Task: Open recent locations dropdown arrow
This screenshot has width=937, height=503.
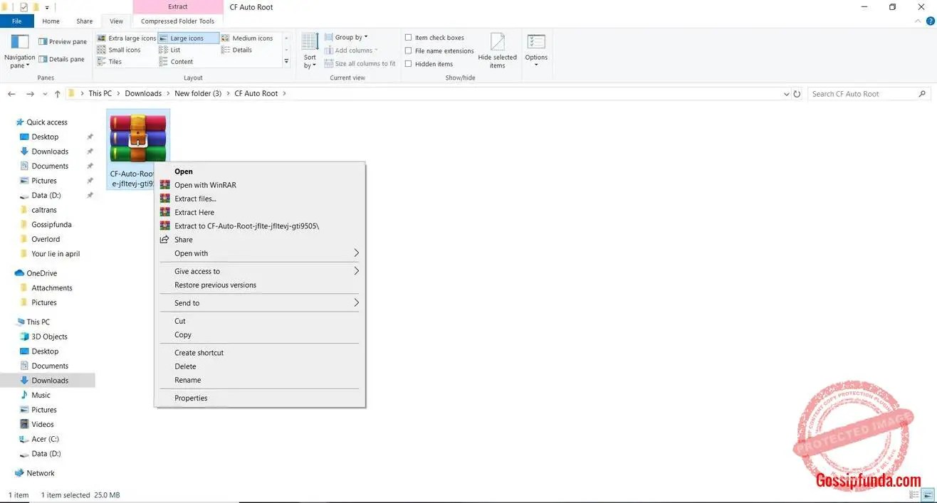Action: (44, 94)
